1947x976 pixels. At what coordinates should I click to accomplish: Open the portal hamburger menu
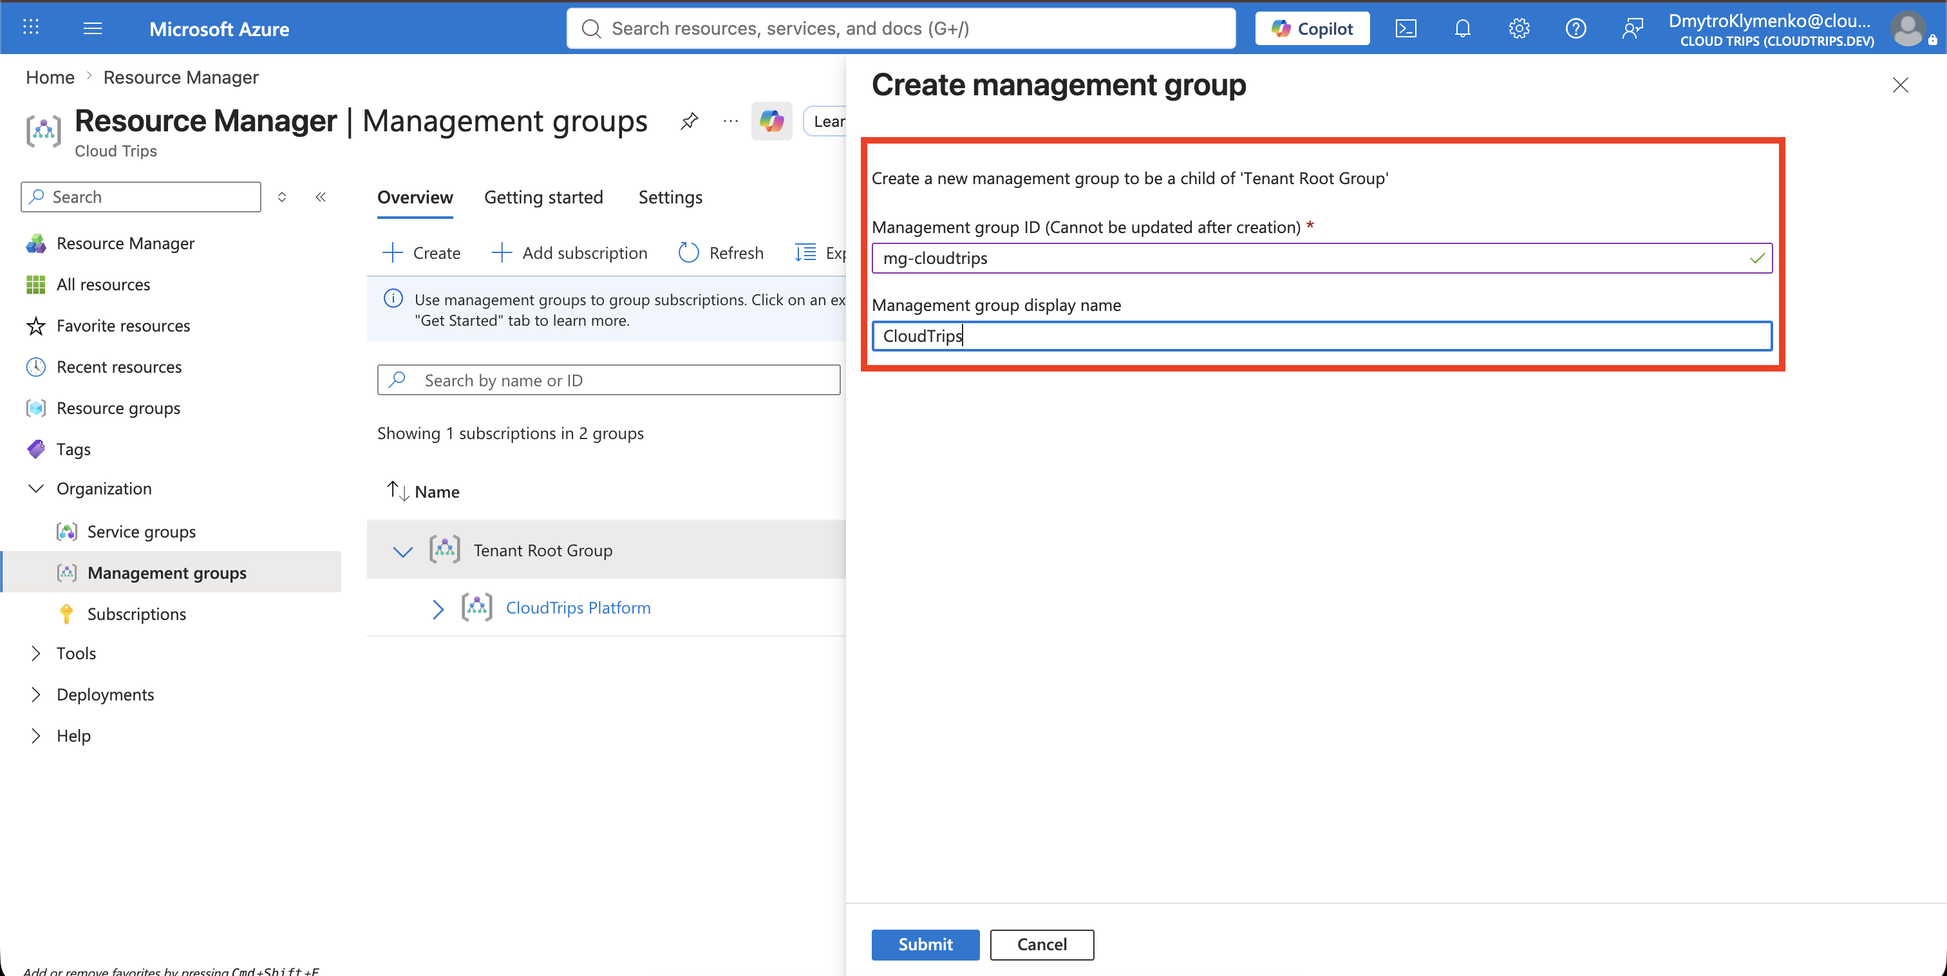(x=92, y=28)
